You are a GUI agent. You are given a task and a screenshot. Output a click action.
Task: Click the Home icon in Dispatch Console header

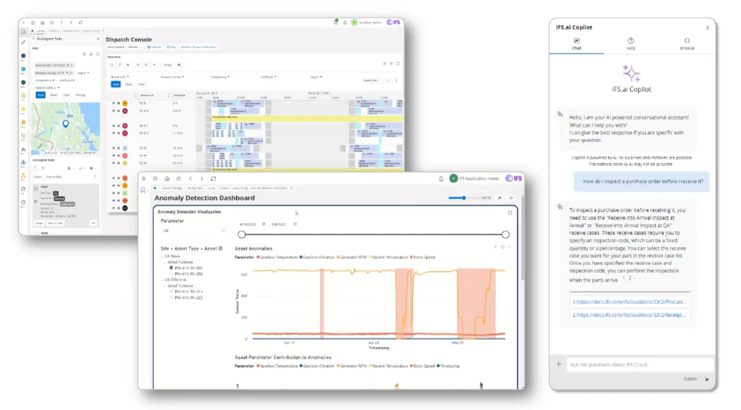coord(42,23)
